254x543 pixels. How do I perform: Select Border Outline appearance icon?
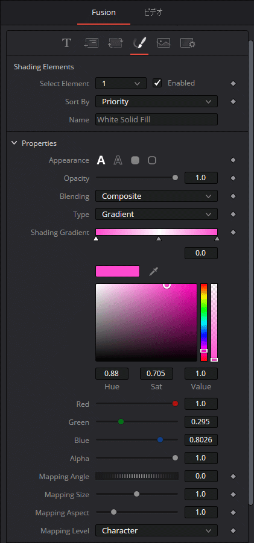point(152,160)
